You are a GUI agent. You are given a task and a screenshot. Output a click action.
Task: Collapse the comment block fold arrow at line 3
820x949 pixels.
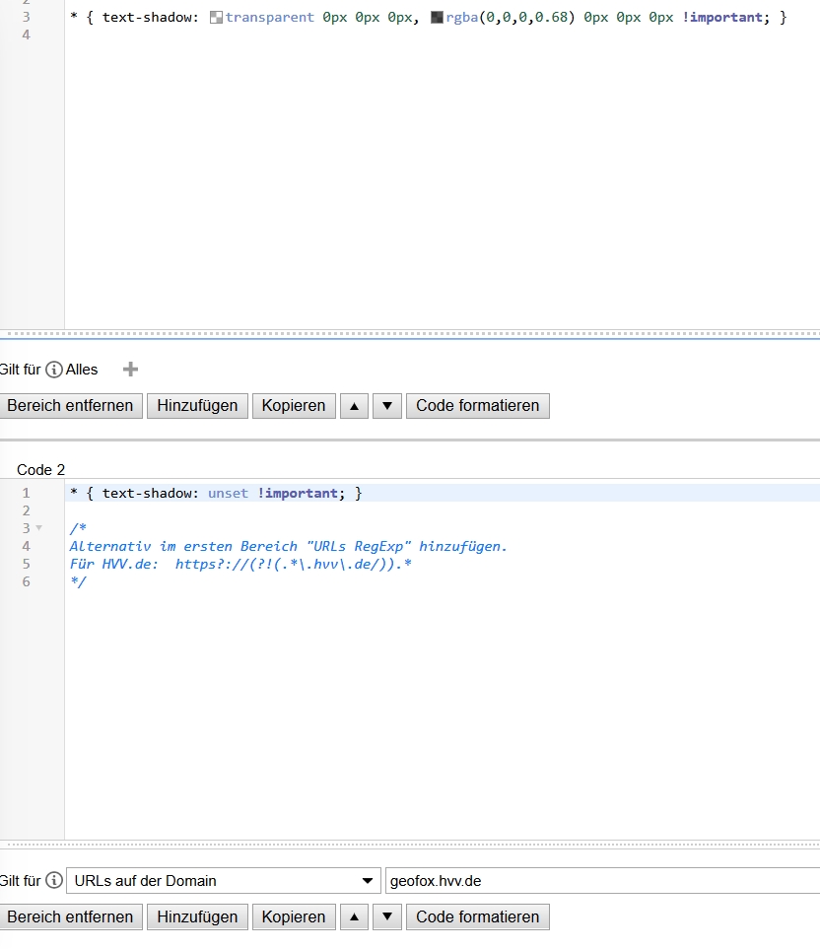click(39, 528)
